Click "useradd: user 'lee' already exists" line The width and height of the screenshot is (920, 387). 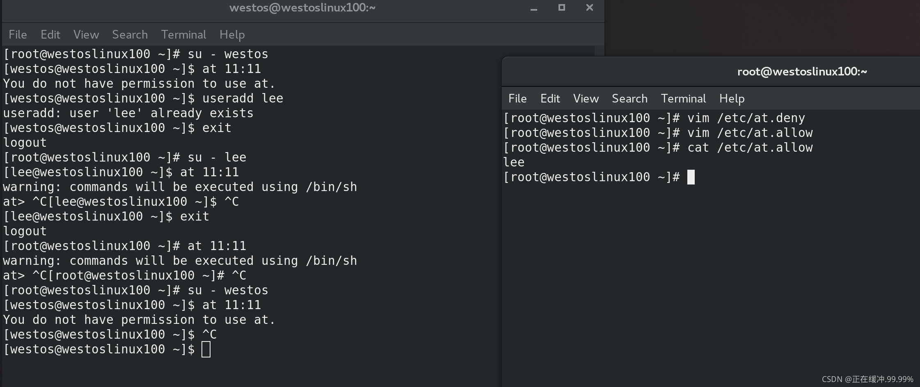pyautogui.click(x=128, y=113)
